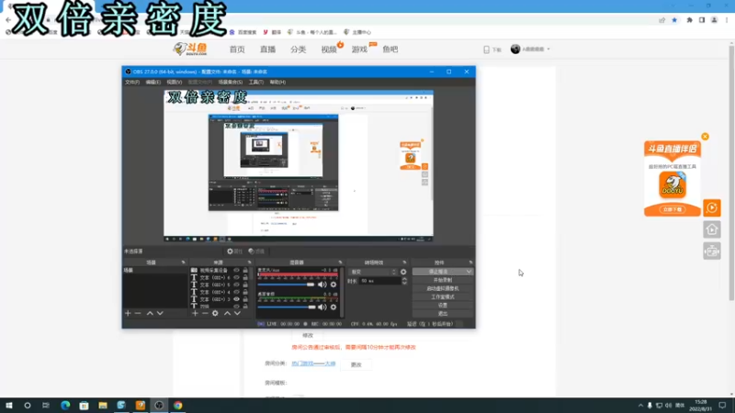Screen dimensions: 735x413
Task: Remove the selected source with the minus icon
Action: [x=205, y=313]
